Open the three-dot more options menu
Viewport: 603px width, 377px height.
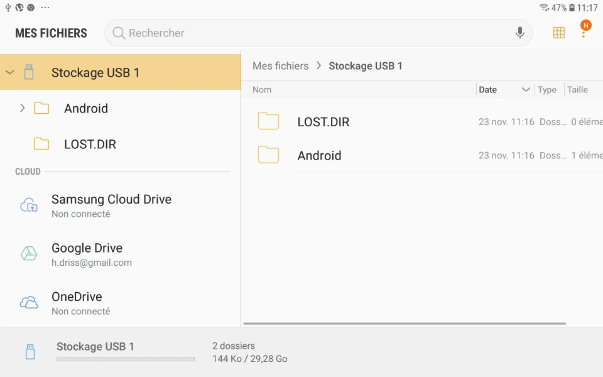[584, 34]
